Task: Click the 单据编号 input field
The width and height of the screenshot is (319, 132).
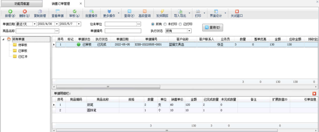Action: coord(123,31)
